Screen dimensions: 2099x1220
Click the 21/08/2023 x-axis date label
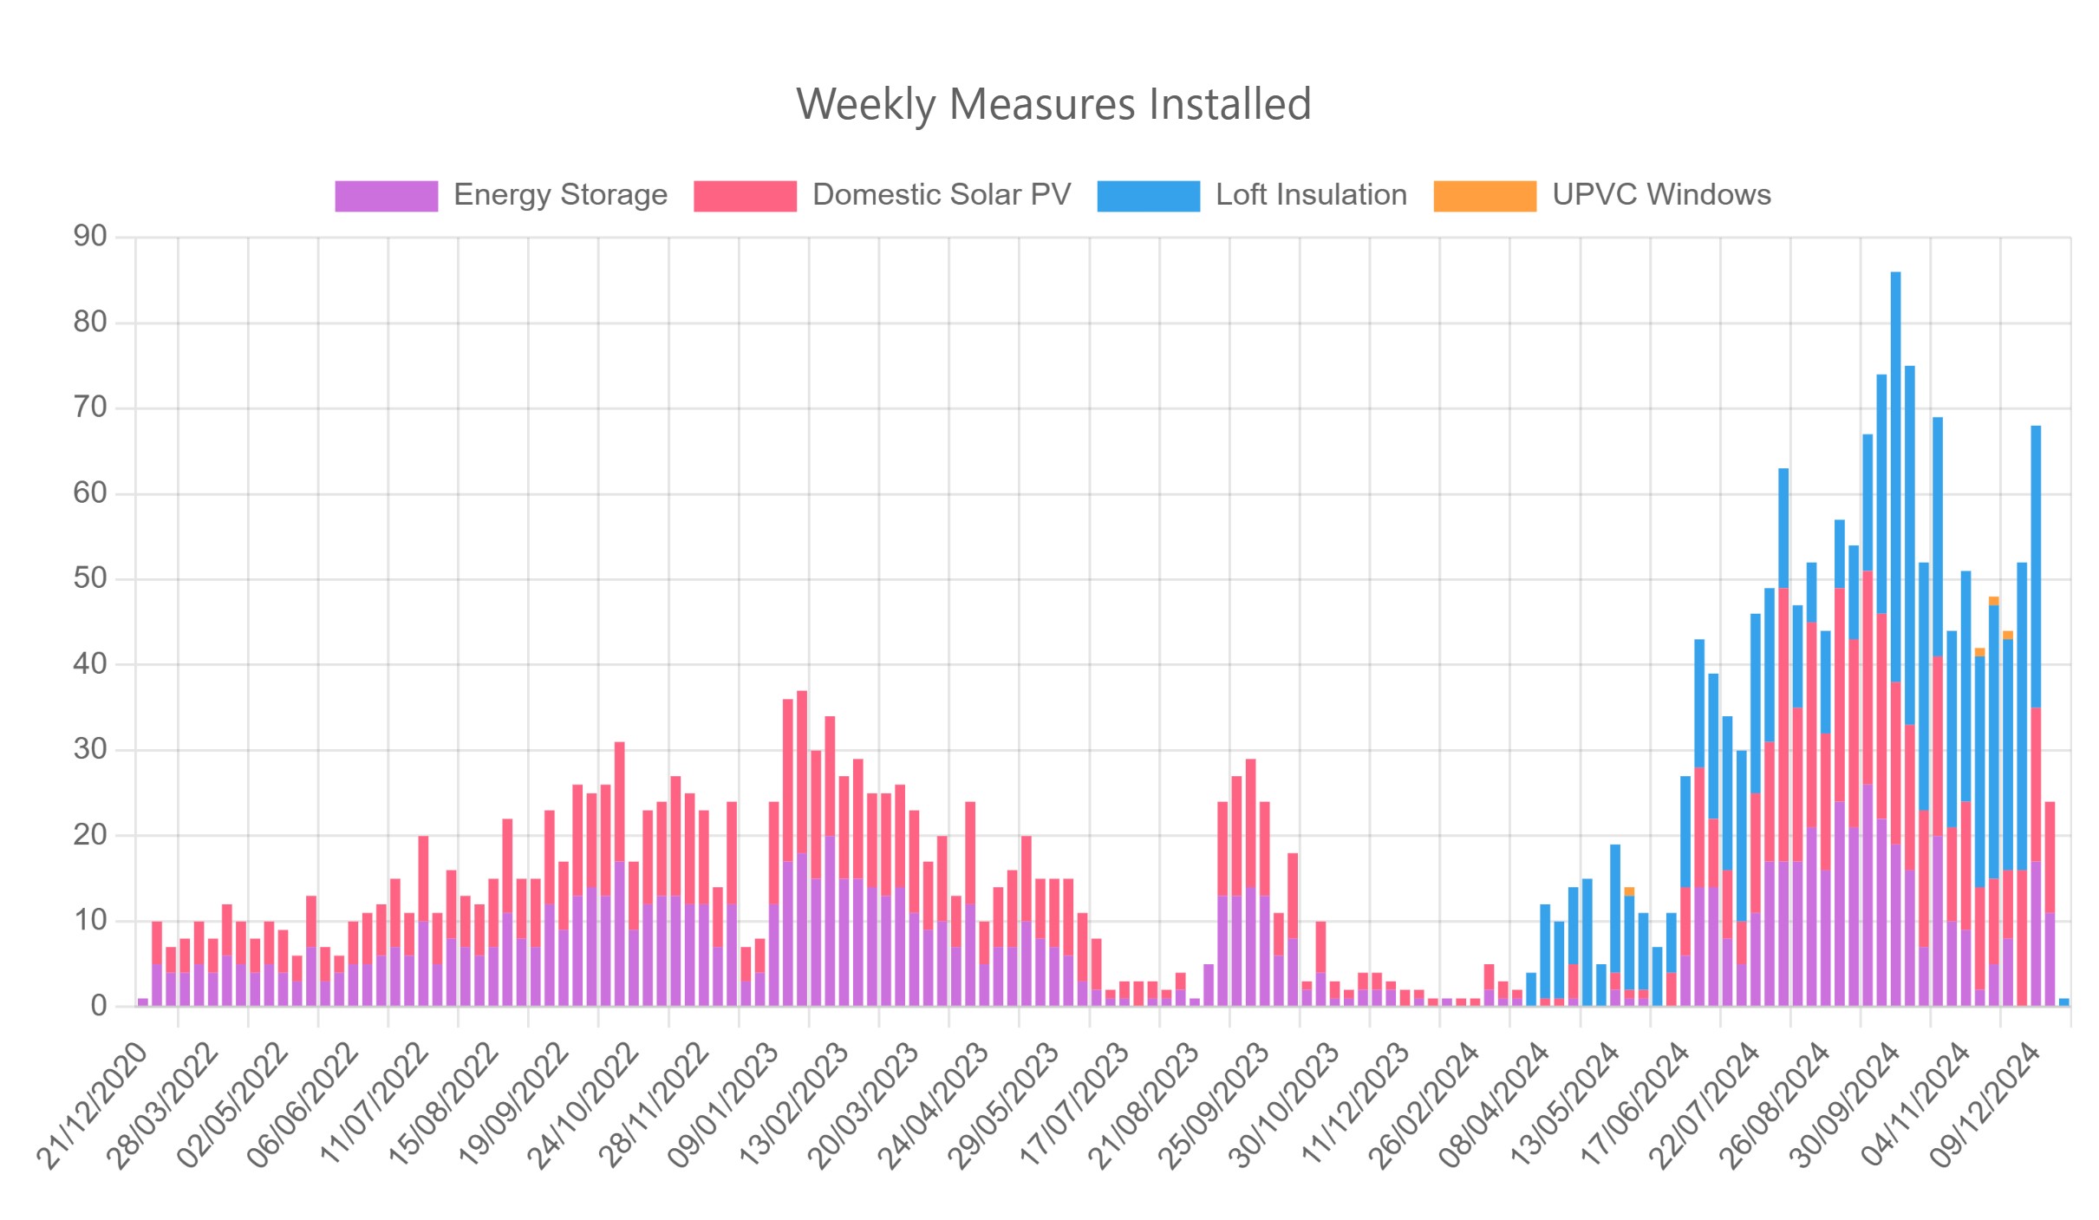pos(1144,1106)
